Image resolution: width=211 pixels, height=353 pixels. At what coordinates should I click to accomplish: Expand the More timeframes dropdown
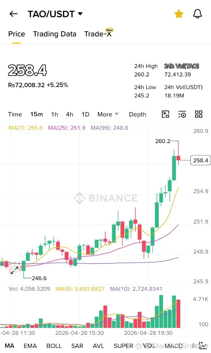(108, 114)
